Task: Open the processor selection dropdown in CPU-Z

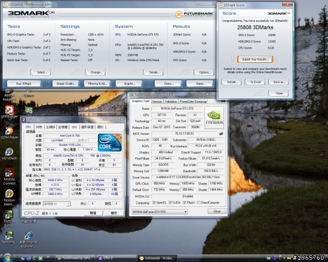Action: (57, 204)
